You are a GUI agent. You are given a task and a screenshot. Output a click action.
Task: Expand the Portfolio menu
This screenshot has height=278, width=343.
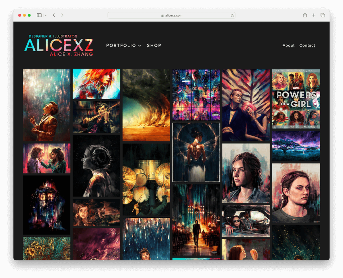(x=123, y=46)
